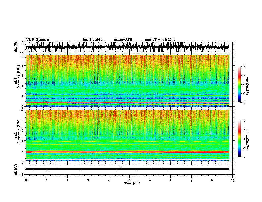Click the "Time (min)" axis title
Viewport: 262px width, 202px height.
pyautogui.click(x=132, y=183)
